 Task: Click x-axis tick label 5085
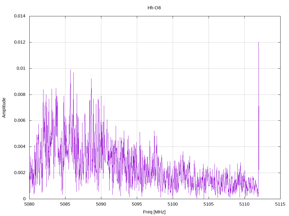(65, 204)
